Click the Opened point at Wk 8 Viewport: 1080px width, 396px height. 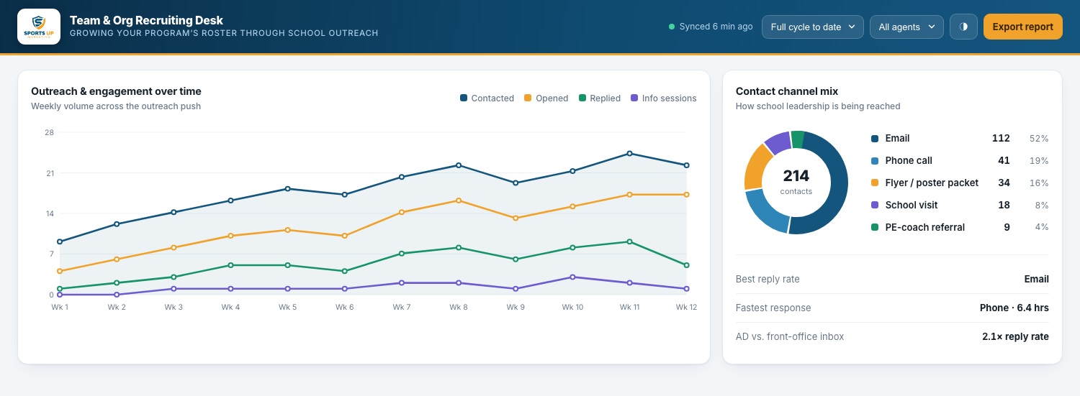pos(458,201)
